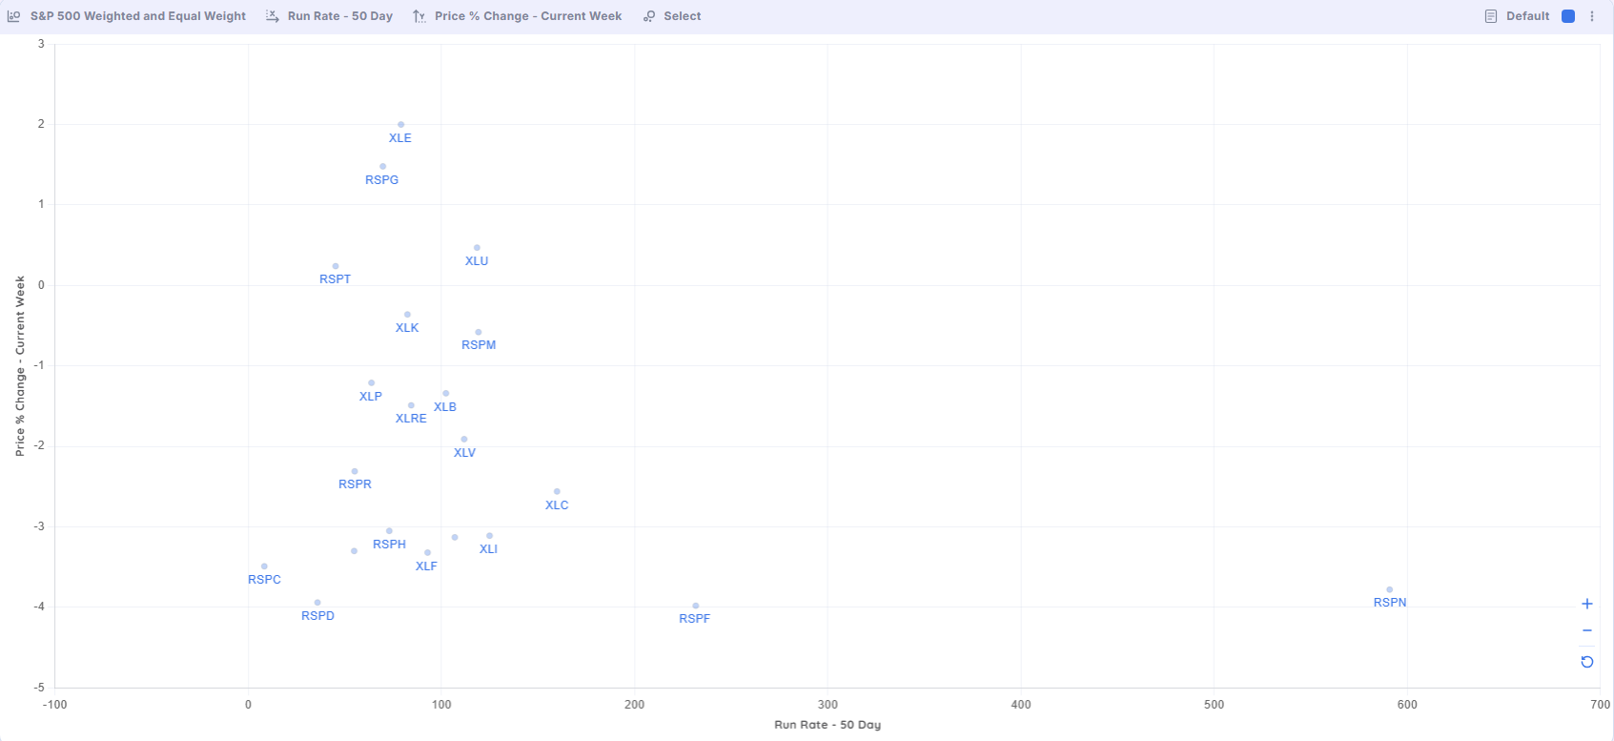
Task: Click the vertical Price % Change axis title
Action: (x=20, y=366)
